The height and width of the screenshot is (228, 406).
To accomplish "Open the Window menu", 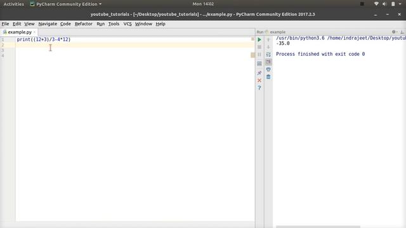I will pyautogui.click(x=143, y=24).
